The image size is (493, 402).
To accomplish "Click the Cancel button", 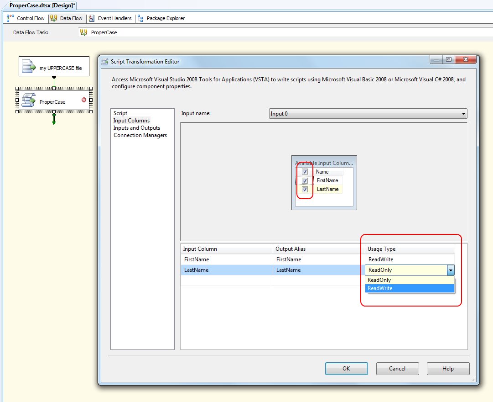I will tap(397, 369).
